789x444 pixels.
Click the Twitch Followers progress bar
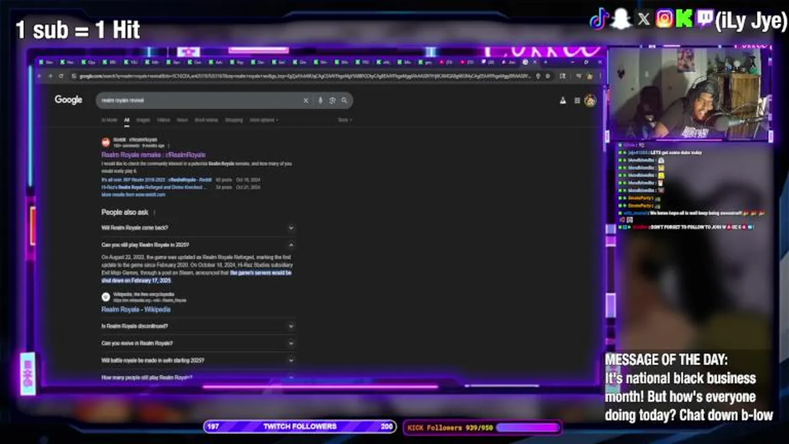pyautogui.click(x=300, y=426)
